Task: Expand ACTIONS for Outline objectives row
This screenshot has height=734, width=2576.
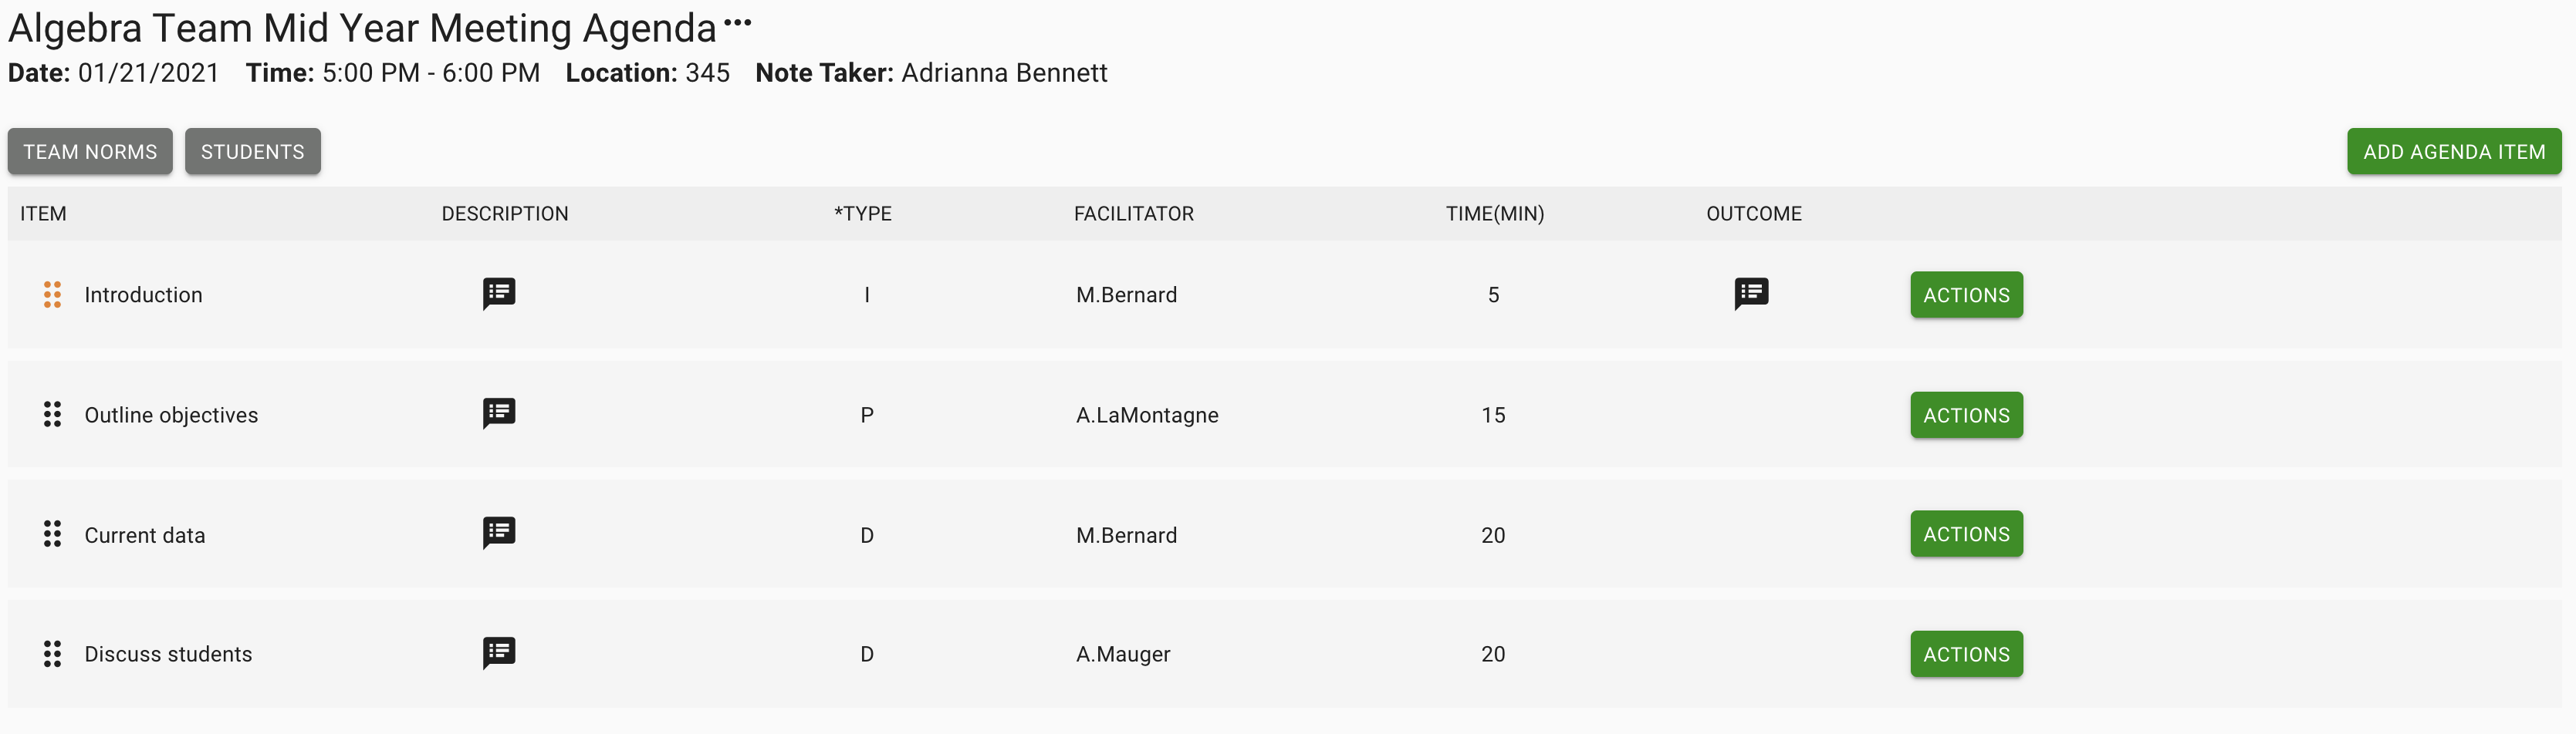Action: [x=1966, y=415]
